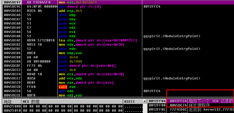Click the ModuleEntryPoint comment on row 0045DEC7

click(172, 78)
